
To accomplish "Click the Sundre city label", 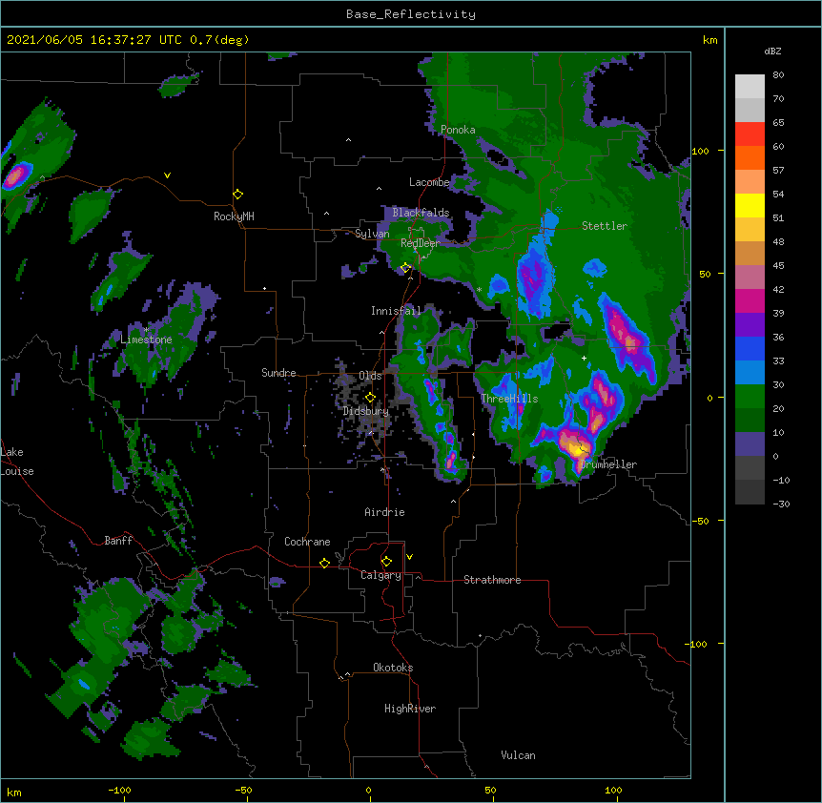I will 278,373.
